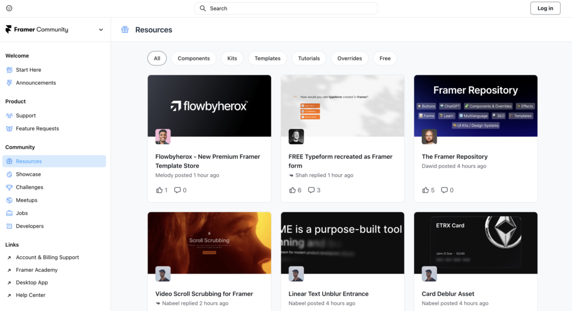Select the All filter tab
This screenshot has height=311, width=572.
click(157, 58)
